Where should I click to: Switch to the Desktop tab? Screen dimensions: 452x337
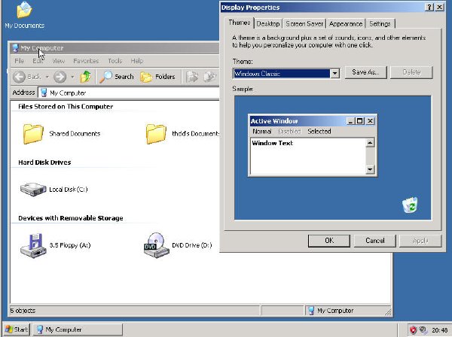pos(268,23)
